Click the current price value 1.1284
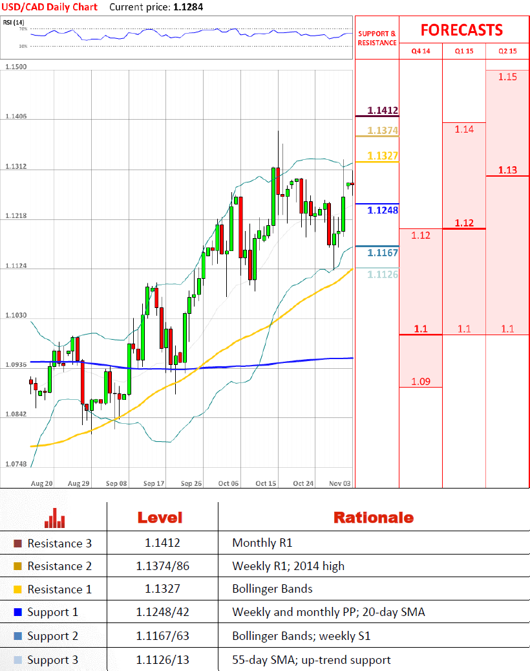Image resolution: width=530 pixels, height=671 pixels. 188,7
